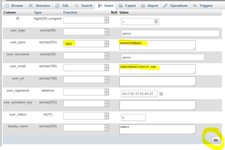Open the Search tab
225x150 pixels.
point(83,5)
